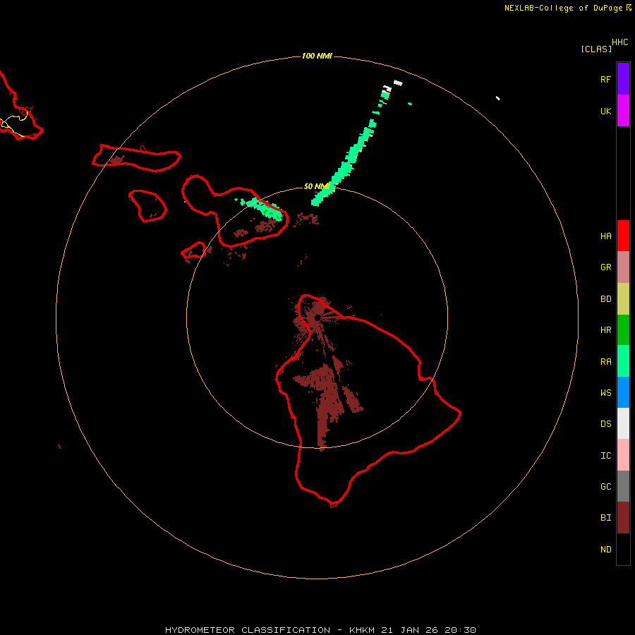Click the RF legend label

pyautogui.click(x=605, y=79)
